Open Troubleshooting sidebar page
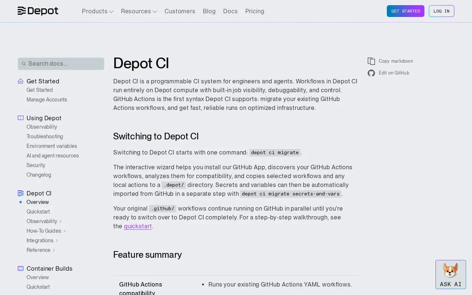Screen dimensions: 472x295 point(45,136)
